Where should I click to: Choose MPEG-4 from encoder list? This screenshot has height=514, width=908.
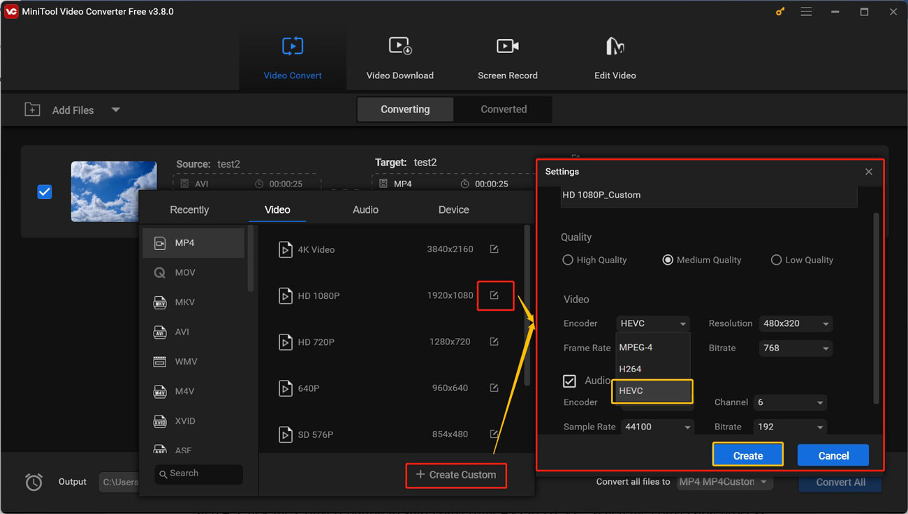pyautogui.click(x=653, y=347)
